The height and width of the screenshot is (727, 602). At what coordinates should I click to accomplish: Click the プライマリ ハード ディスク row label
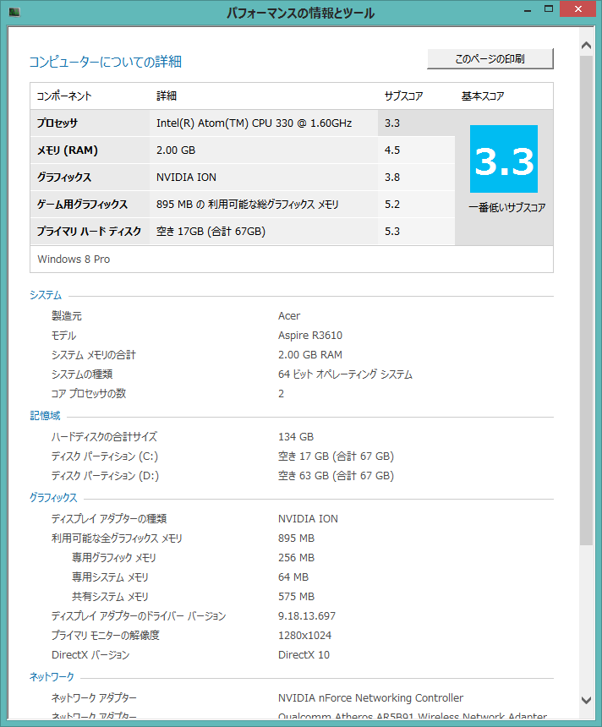(x=89, y=232)
